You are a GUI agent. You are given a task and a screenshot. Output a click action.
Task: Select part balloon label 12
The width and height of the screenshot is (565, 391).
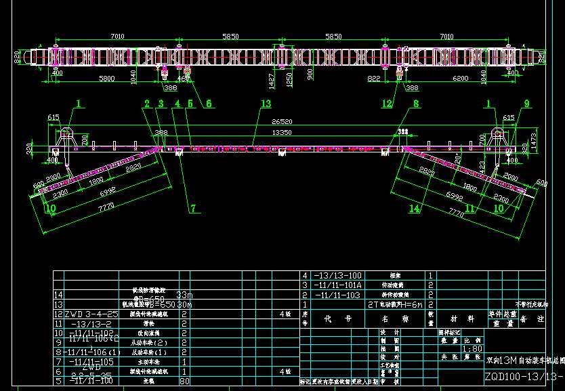pos(387,104)
